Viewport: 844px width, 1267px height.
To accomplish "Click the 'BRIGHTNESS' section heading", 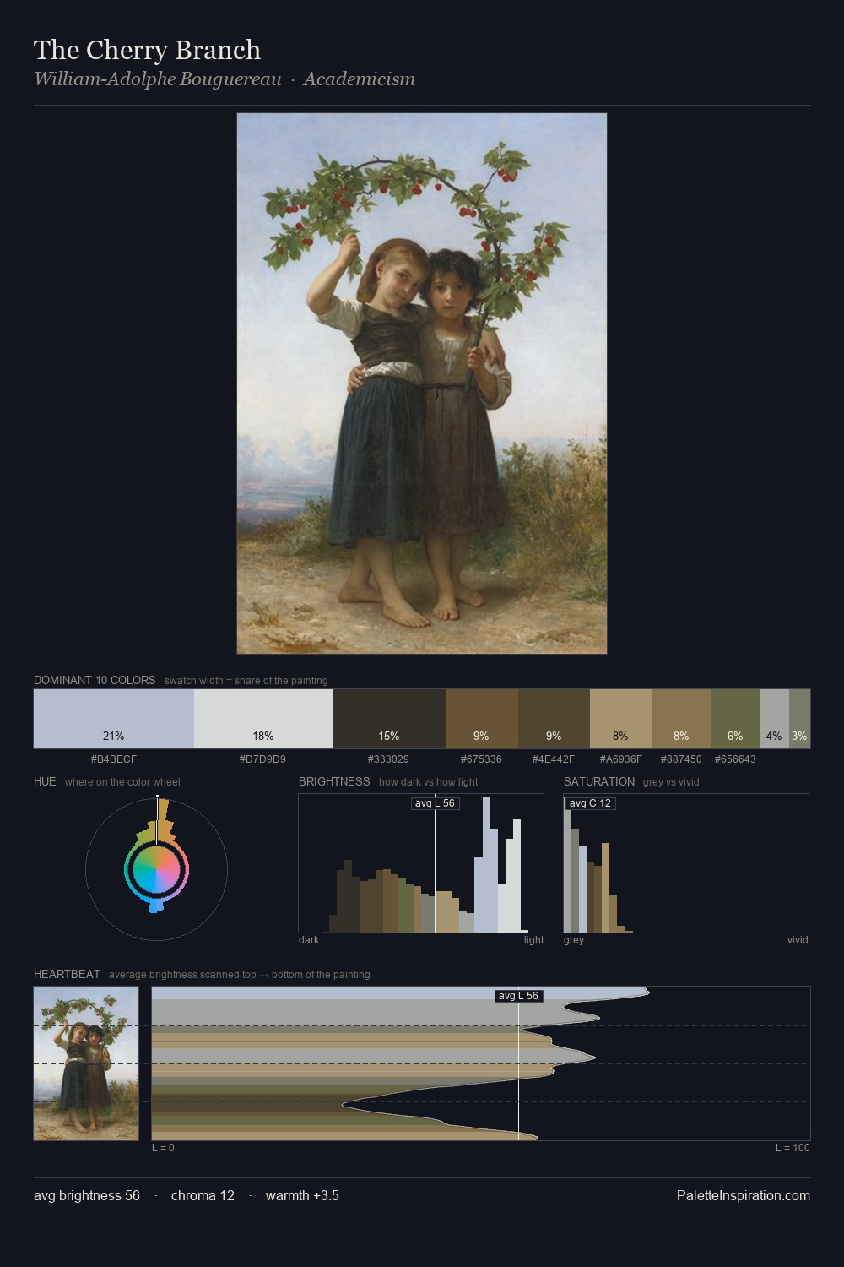I will point(334,781).
